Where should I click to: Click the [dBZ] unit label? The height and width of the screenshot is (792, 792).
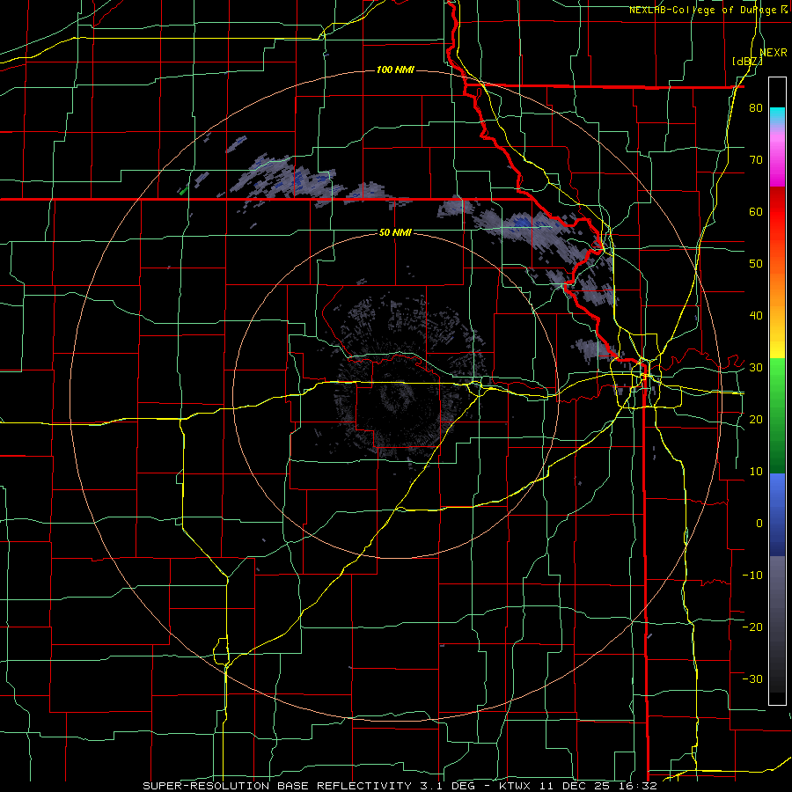[x=747, y=62]
